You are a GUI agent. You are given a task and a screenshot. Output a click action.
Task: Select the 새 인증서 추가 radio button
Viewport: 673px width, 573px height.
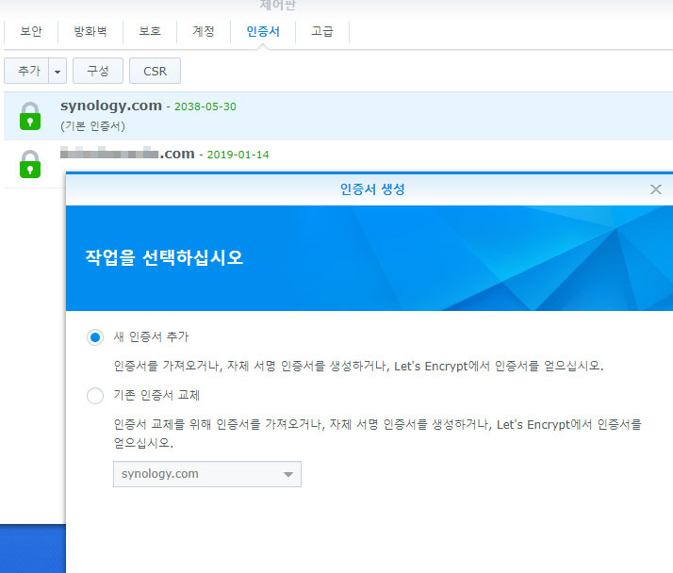[x=95, y=337]
